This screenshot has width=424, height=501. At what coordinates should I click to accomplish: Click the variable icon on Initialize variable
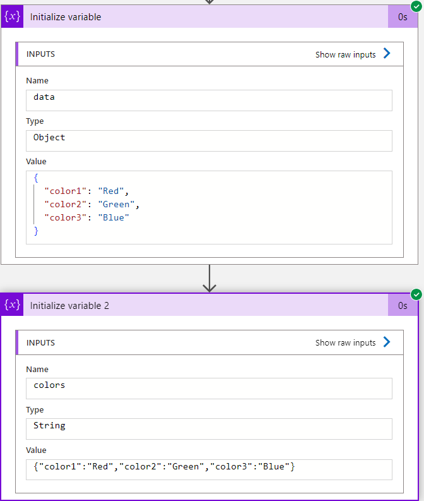click(13, 16)
